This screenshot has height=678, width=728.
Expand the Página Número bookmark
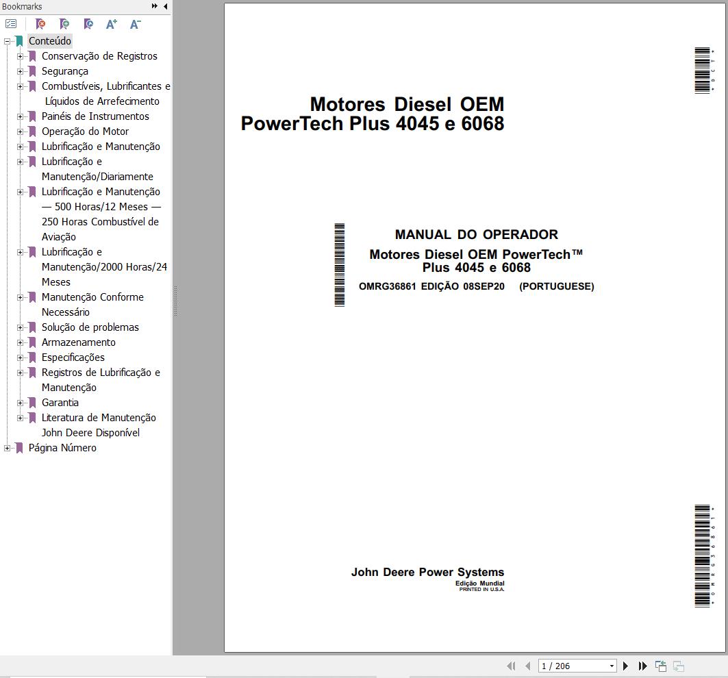click(x=7, y=448)
